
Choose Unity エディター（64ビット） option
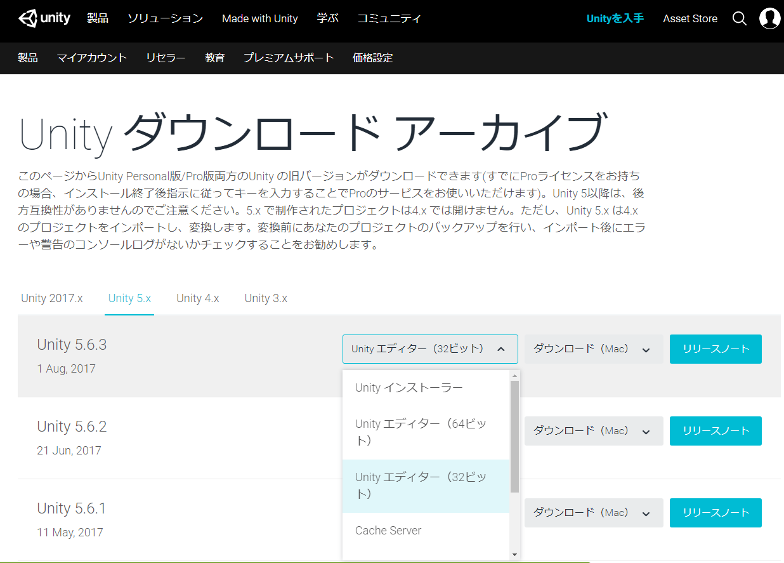(421, 432)
